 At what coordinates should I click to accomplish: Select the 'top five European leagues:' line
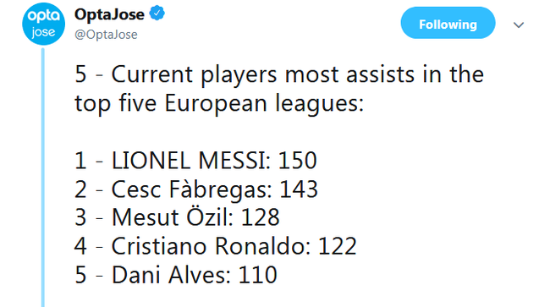pos(219,103)
